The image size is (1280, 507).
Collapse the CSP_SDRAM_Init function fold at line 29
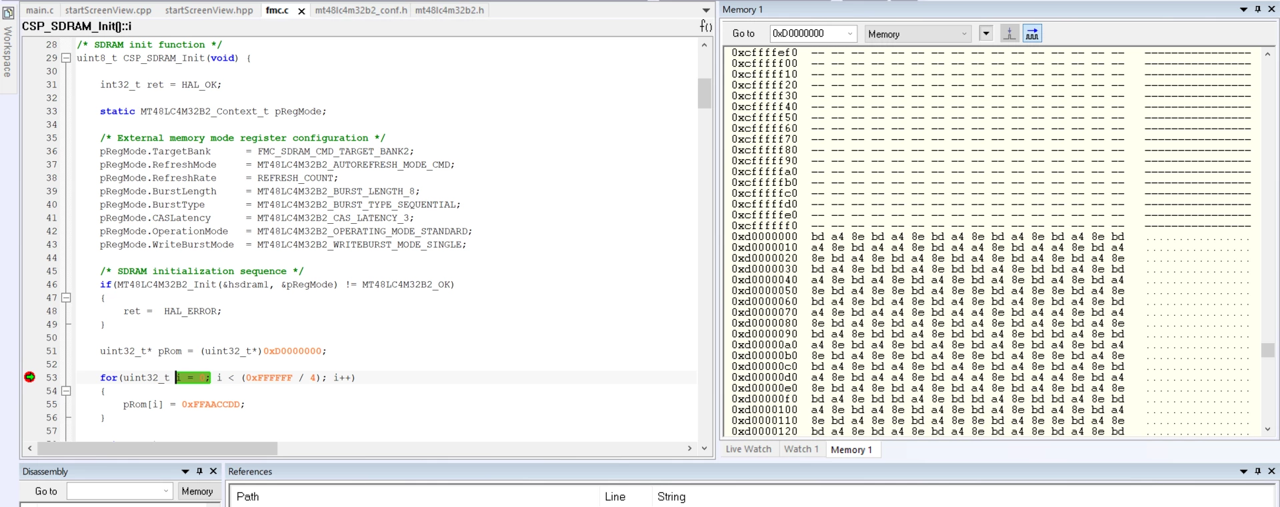coord(66,58)
